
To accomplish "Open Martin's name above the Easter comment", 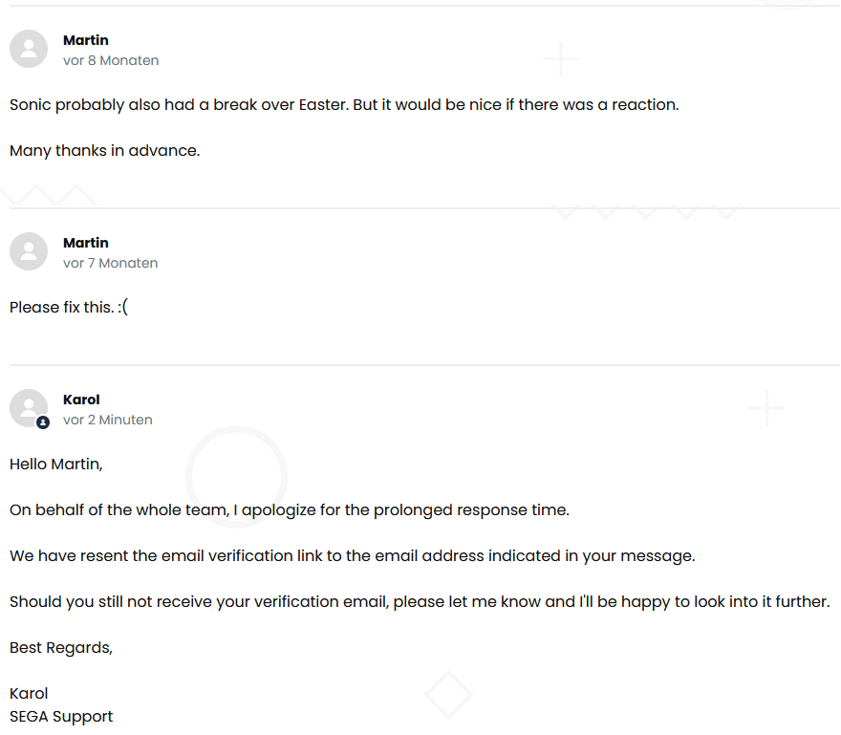I will 86,40.
